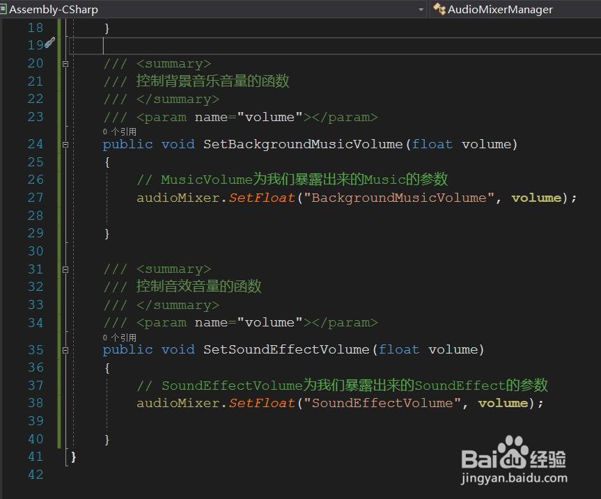Click the SetFloat call on line 38
601x499 pixels.
262,403
